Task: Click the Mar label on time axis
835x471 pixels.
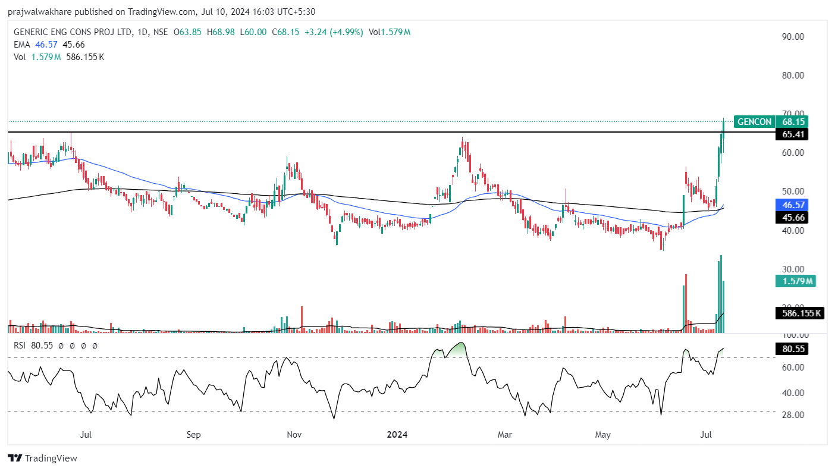Action: [x=505, y=435]
